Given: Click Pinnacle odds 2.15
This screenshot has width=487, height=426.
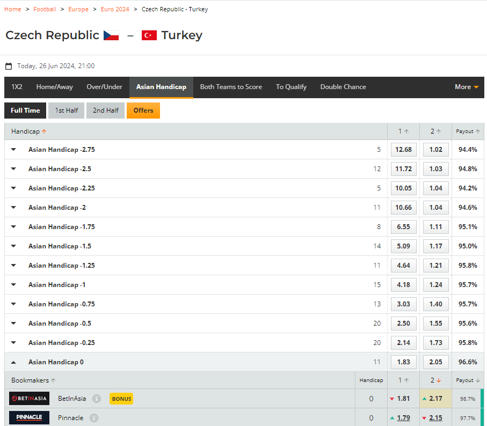Looking at the screenshot, I should click(x=436, y=418).
